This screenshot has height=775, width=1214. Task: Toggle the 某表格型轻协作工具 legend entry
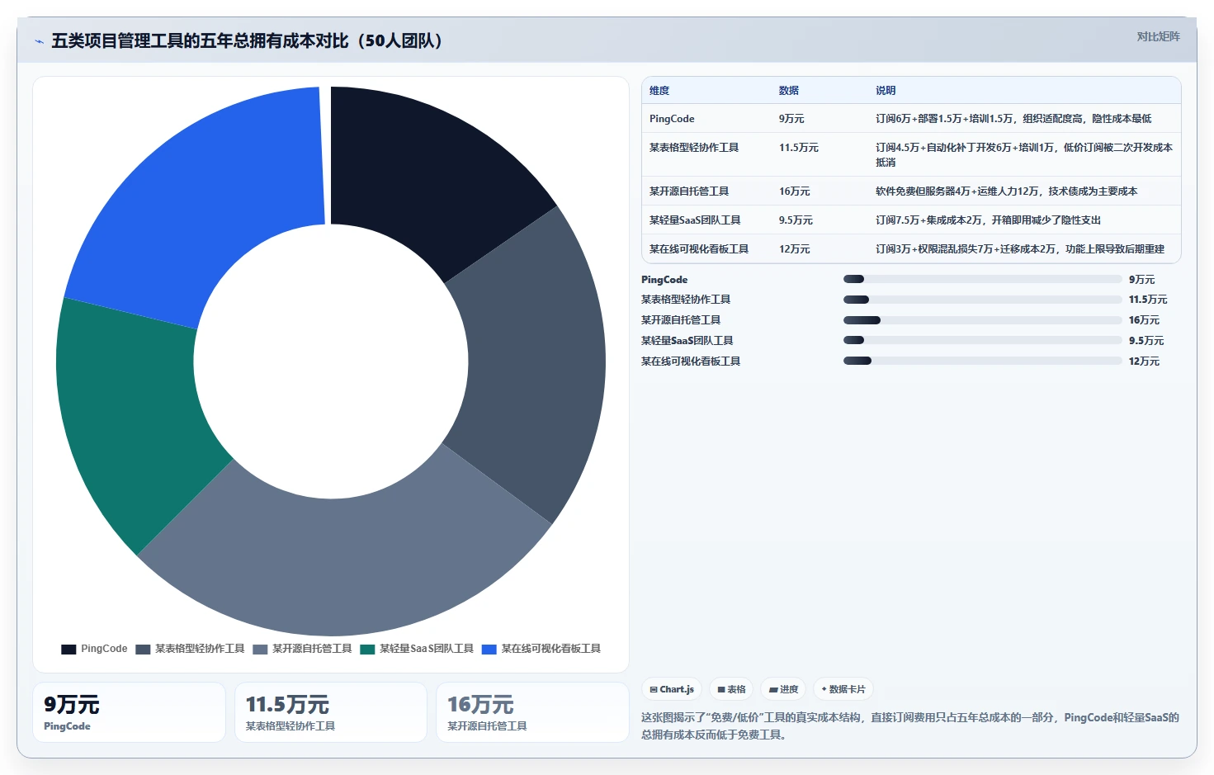[x=190, y=649]
